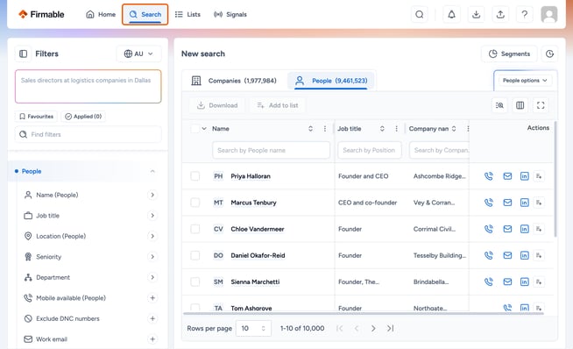Switch to the Companies tab

point(234,81)
